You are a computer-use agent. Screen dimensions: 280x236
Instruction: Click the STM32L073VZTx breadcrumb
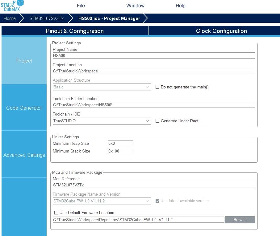tap(46, 18)
